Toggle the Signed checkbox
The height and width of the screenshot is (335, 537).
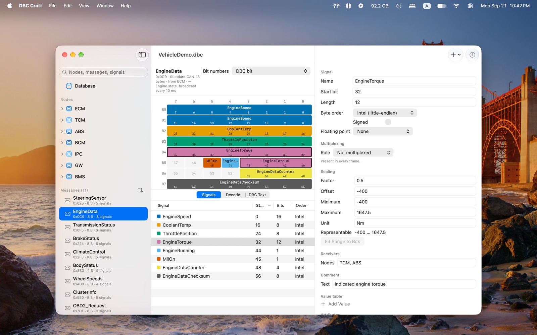pos(388,122)
